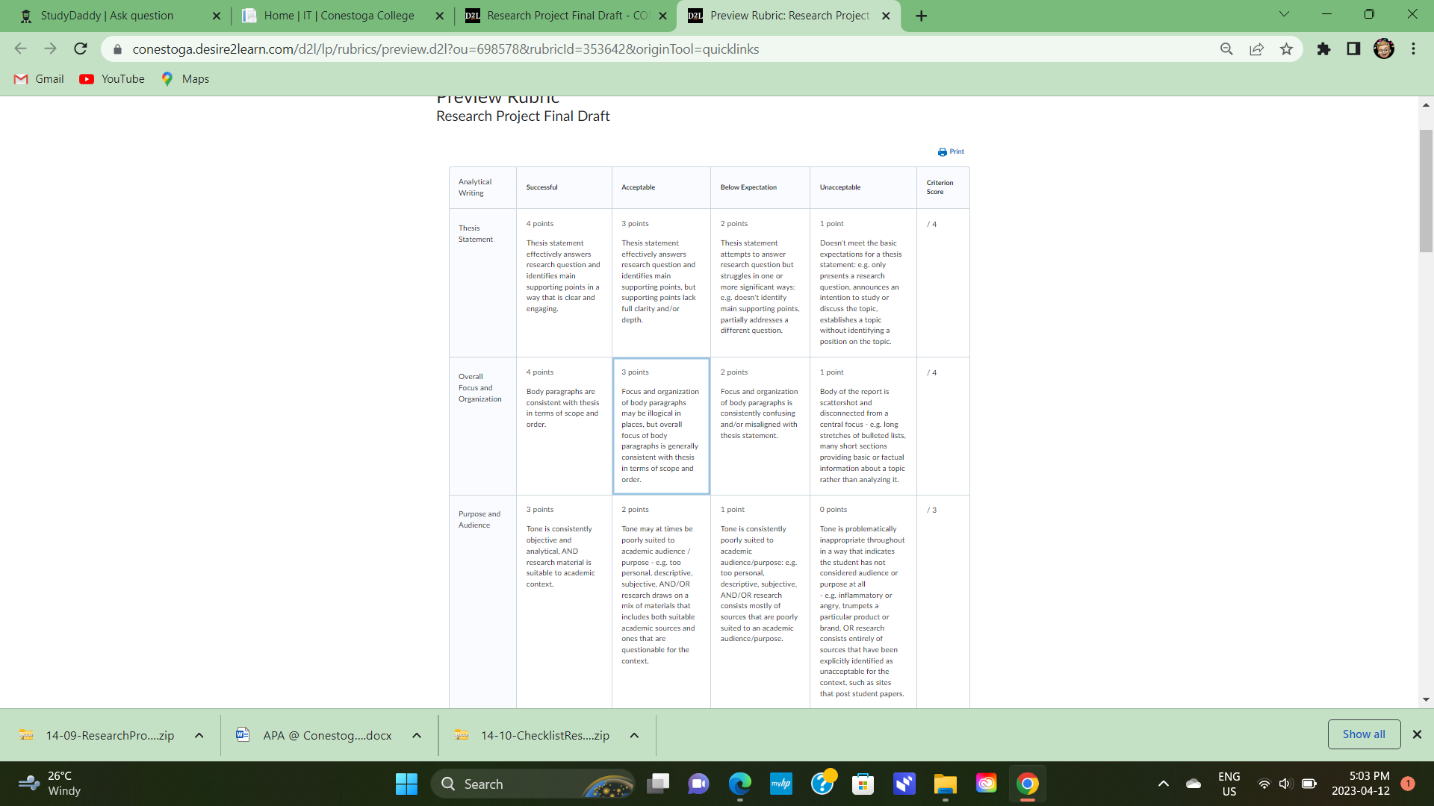Open the Gmail bookmark
Image resolution: width=1434 pixels, height=806 pixels.
(x=40, y=79)
